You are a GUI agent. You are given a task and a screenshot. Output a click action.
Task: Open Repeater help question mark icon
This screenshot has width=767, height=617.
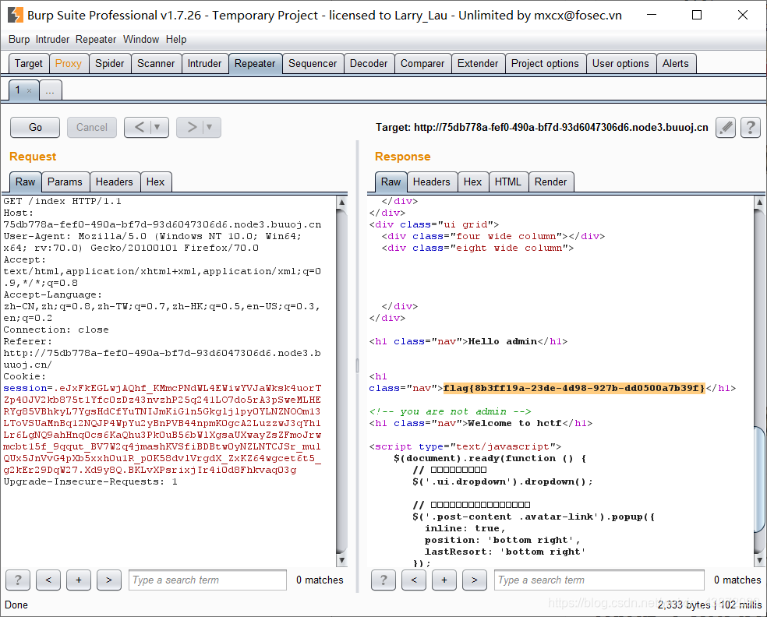coord(751,128)
